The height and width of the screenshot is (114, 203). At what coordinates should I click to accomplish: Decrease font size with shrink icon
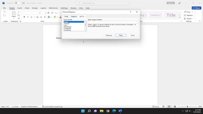(52, 13)
